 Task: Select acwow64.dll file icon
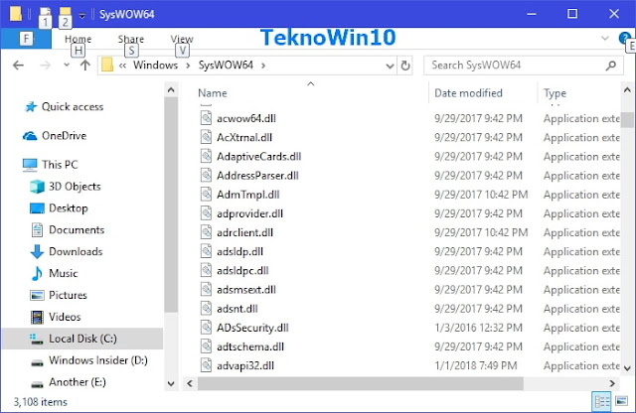pos(206,118)
